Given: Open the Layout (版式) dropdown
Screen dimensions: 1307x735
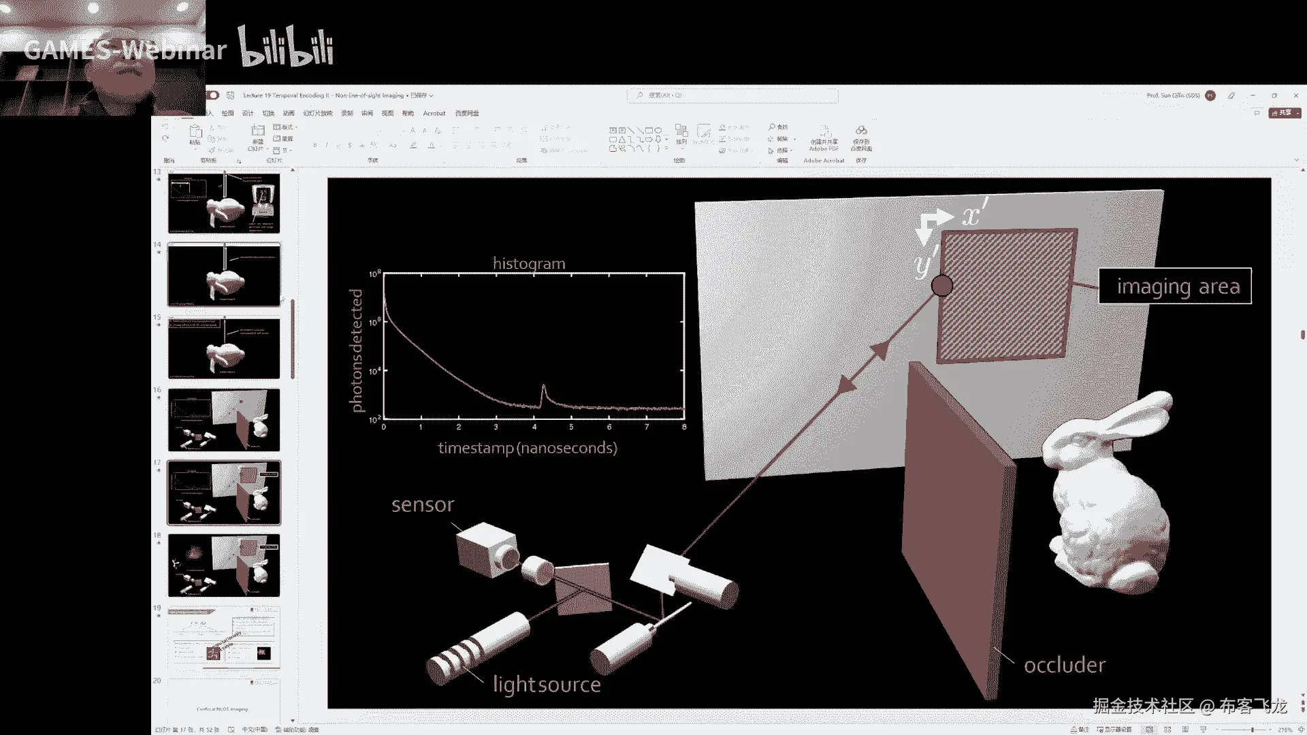Looking at the screenshot, I should pyautogui.click(x=285, y=127).
